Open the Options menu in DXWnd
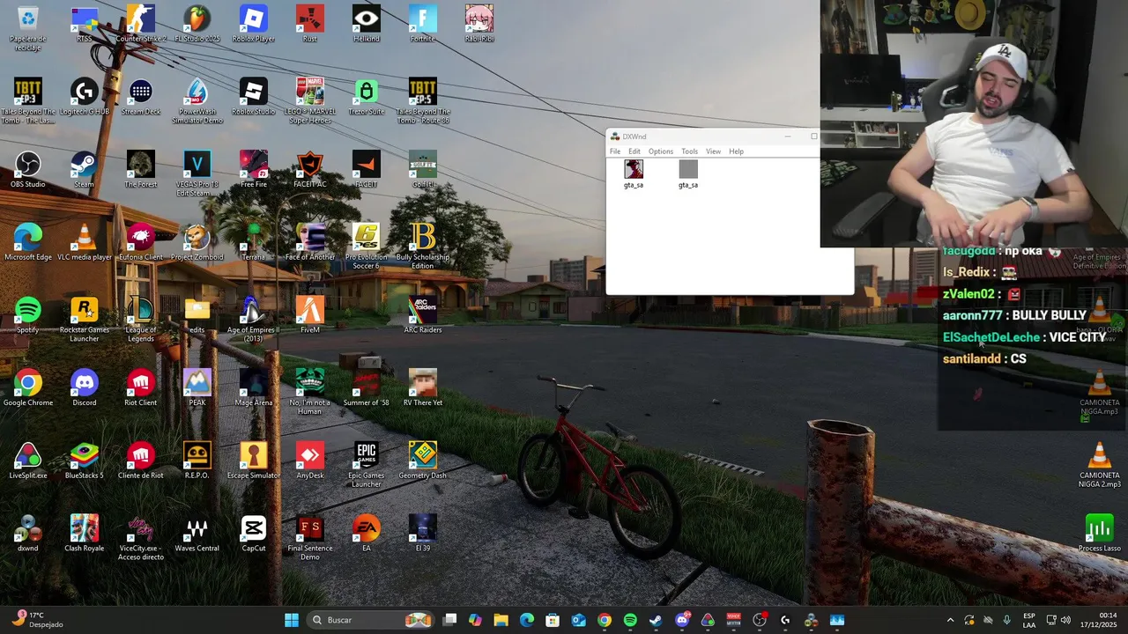The image size is (1128, 634). coord(661,151)
